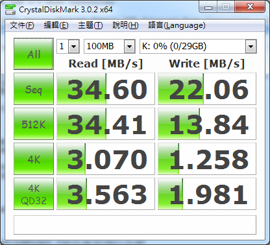This screenshot has height=245, width=270.
Task: Click the Seq write result 22.06
Action: click(207, 89)
